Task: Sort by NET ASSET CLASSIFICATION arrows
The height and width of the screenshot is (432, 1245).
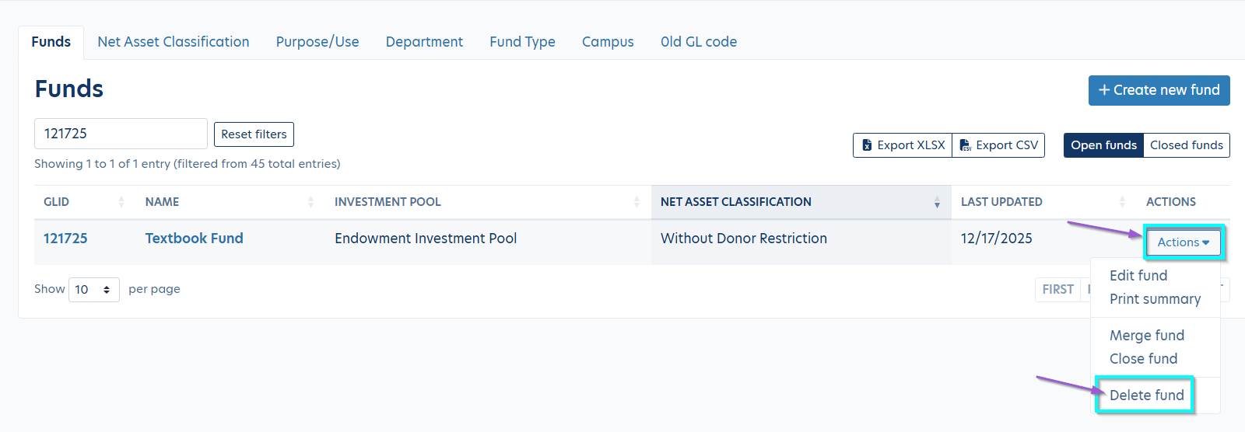Action: click(937, 202)
